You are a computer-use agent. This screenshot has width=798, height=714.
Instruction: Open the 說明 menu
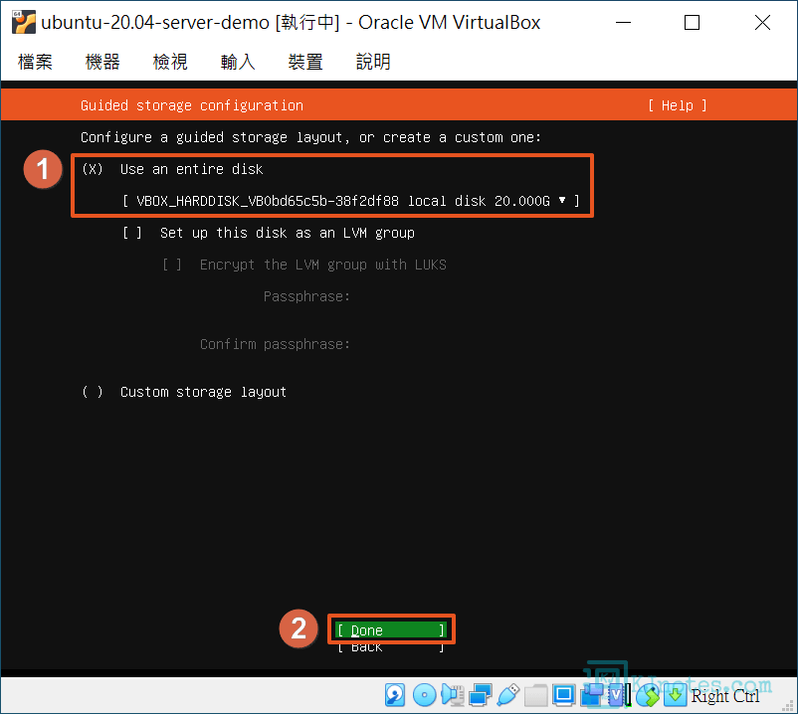click(373, 62)
